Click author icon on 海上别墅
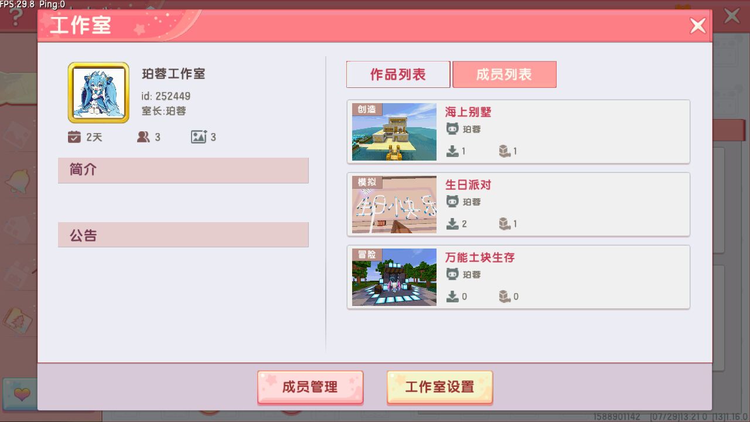 coord(452,129)
